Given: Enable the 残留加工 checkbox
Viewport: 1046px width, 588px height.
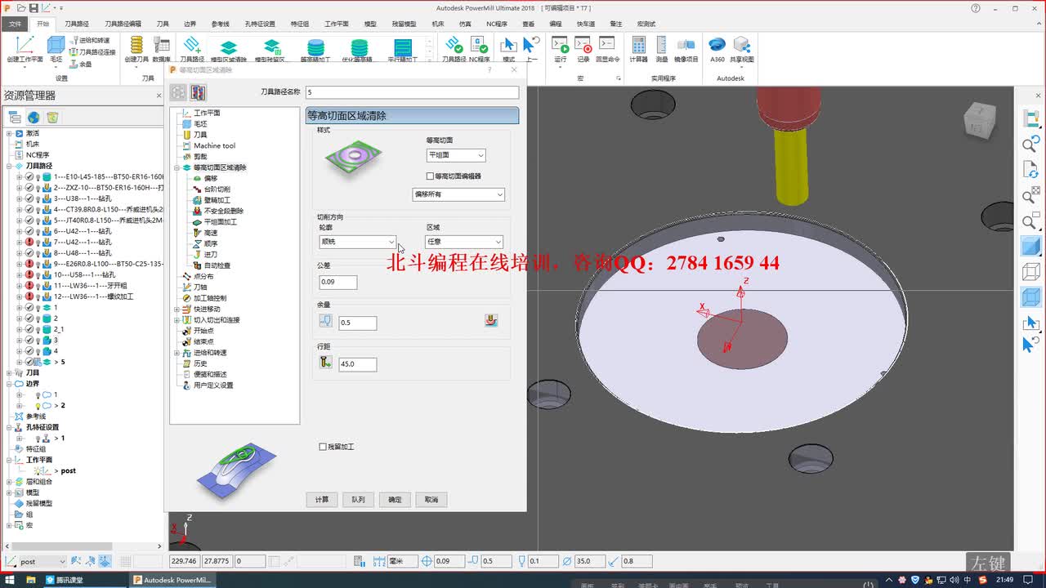Looking at the screenshot, I should 323,447.
